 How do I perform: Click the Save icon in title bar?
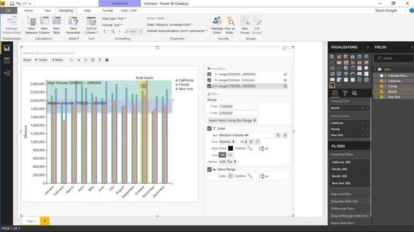12,4
